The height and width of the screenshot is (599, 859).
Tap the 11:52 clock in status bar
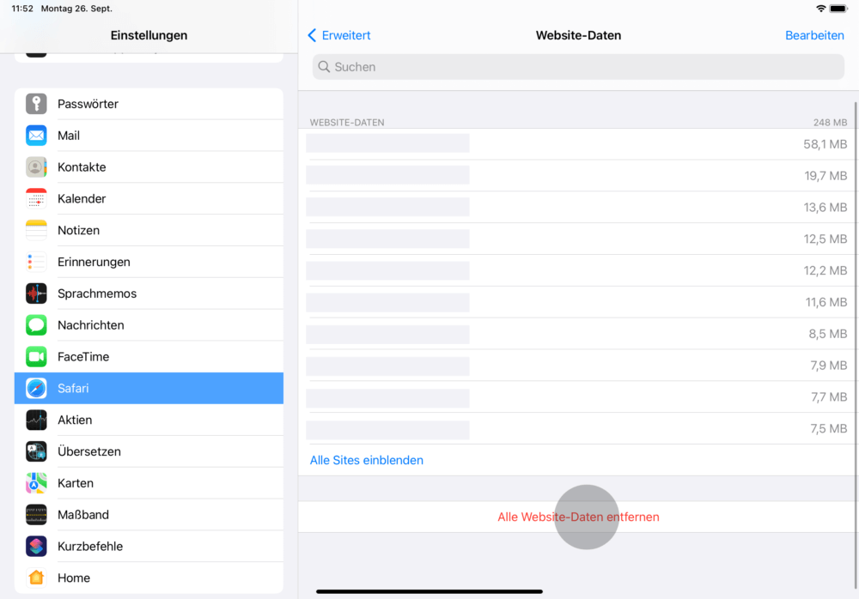pos(22,9)
